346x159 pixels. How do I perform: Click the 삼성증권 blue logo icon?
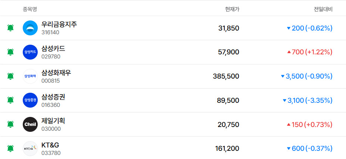coord(30,100)
